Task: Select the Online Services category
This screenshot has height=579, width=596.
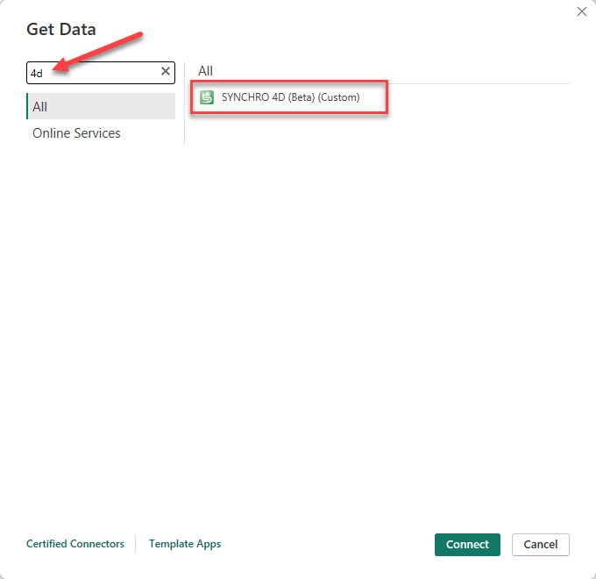Action: 101,133
